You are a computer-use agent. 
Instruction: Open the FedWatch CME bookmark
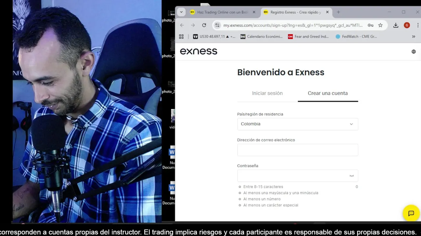click(x=356, y=36)
